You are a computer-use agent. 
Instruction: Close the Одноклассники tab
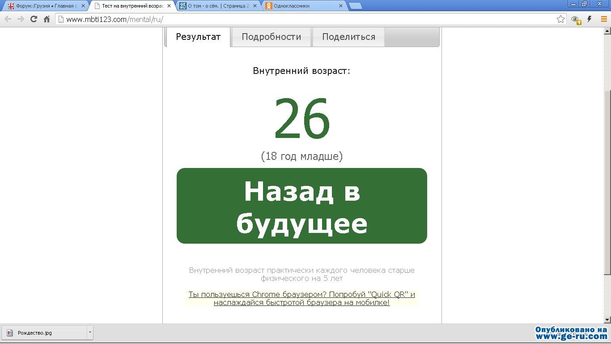(341, 6)
